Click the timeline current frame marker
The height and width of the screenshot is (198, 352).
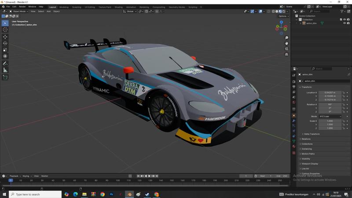click(x=11, y=180)
